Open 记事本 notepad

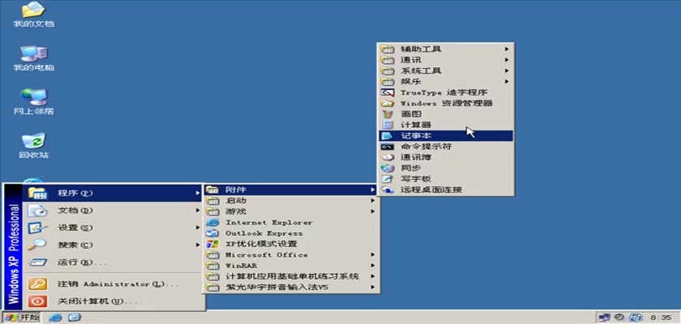point(446,136)
